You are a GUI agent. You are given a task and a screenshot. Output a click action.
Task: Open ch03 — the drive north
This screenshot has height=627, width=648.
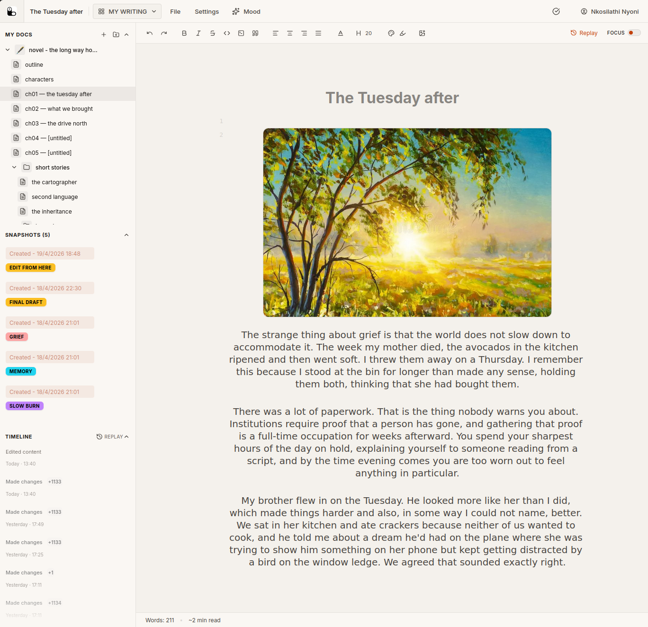[68, 123]
